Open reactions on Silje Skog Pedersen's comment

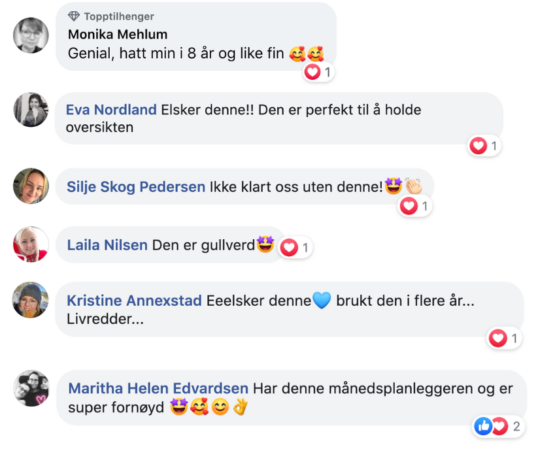point(416,207)
